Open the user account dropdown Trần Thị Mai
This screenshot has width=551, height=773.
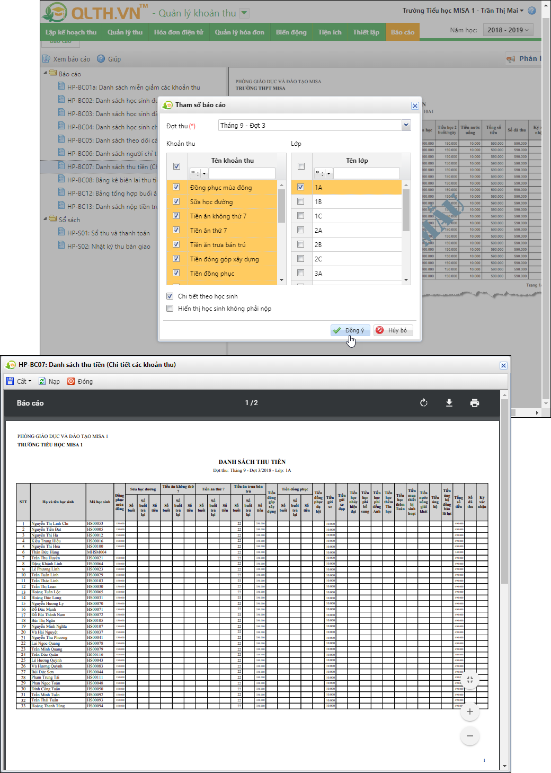tap(463, 11)
